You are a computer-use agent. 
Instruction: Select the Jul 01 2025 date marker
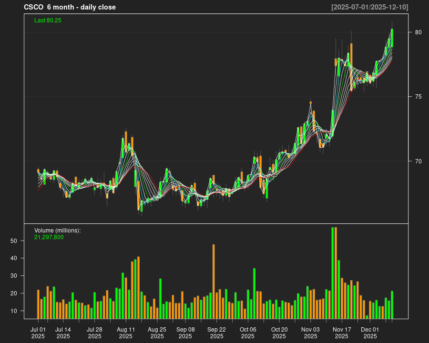pyautogui.click(x=38, y=333)
